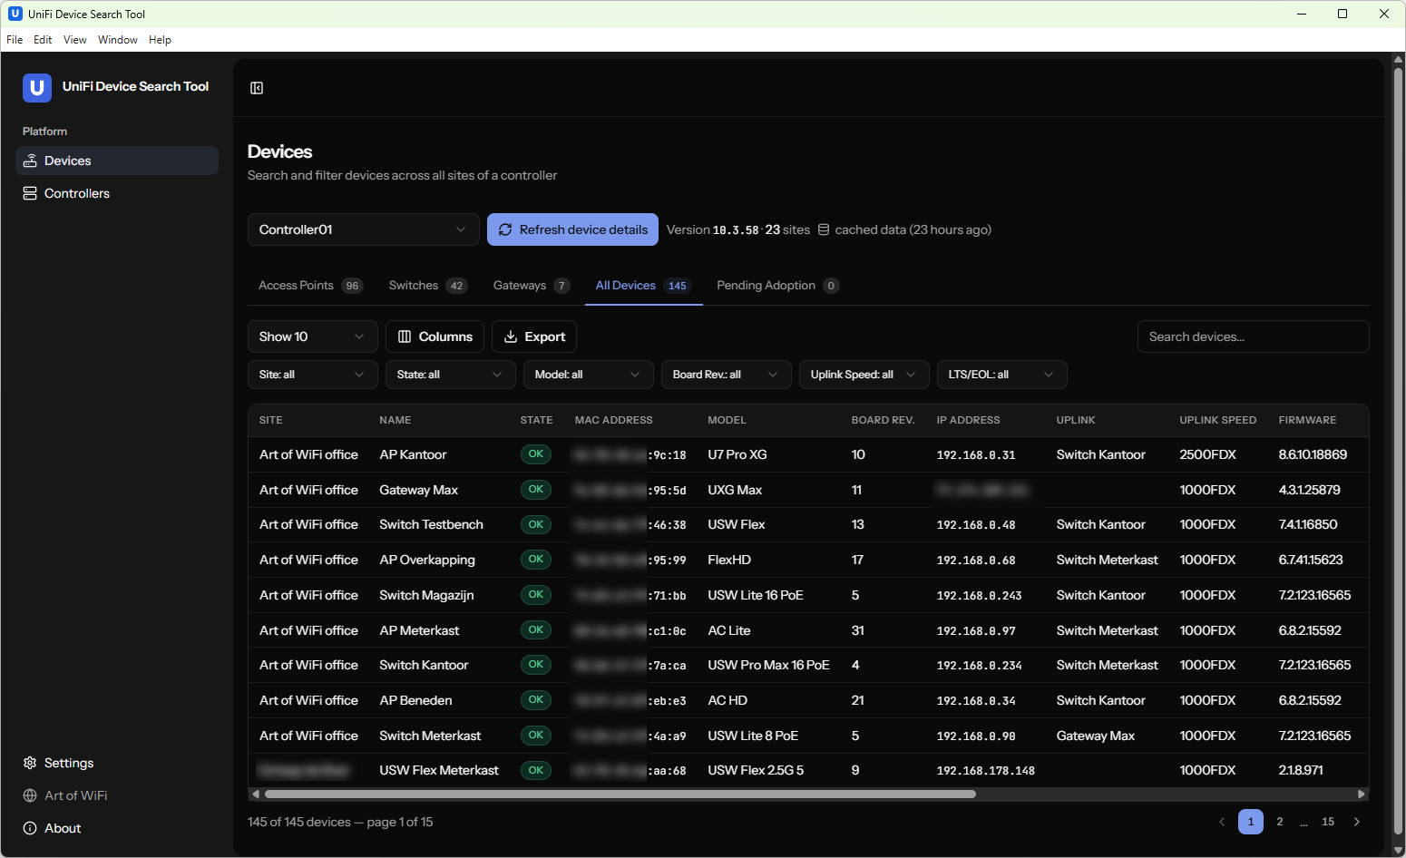Select the AP Beneden device name
Viewport: 1406px width, 858px height.
415,700
